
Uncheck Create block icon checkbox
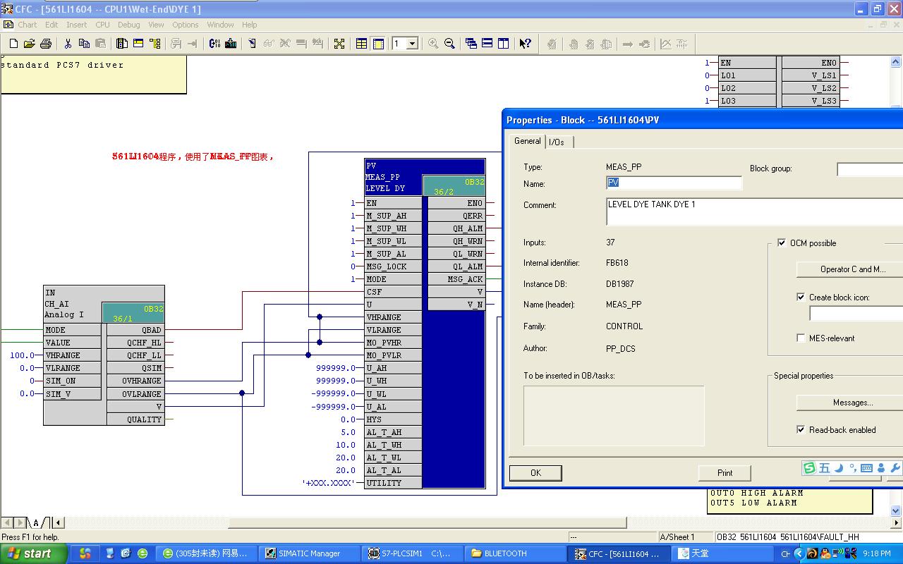[801, 298]
